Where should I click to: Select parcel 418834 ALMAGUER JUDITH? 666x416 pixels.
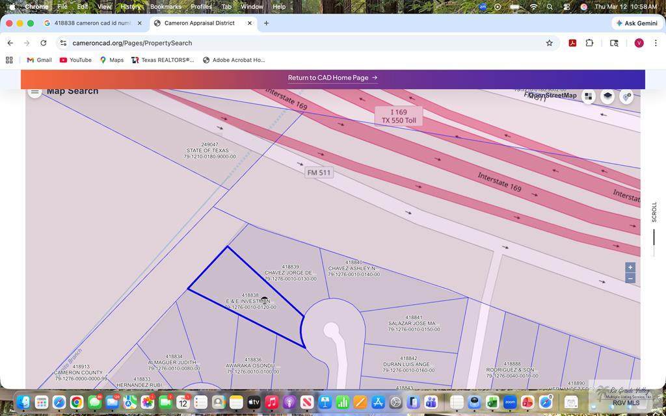click(174, 363)
